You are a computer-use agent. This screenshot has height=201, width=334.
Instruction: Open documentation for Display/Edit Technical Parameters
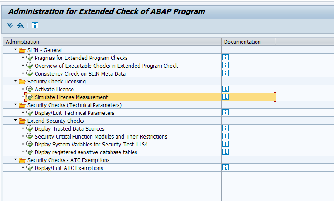tap(225, 112)
